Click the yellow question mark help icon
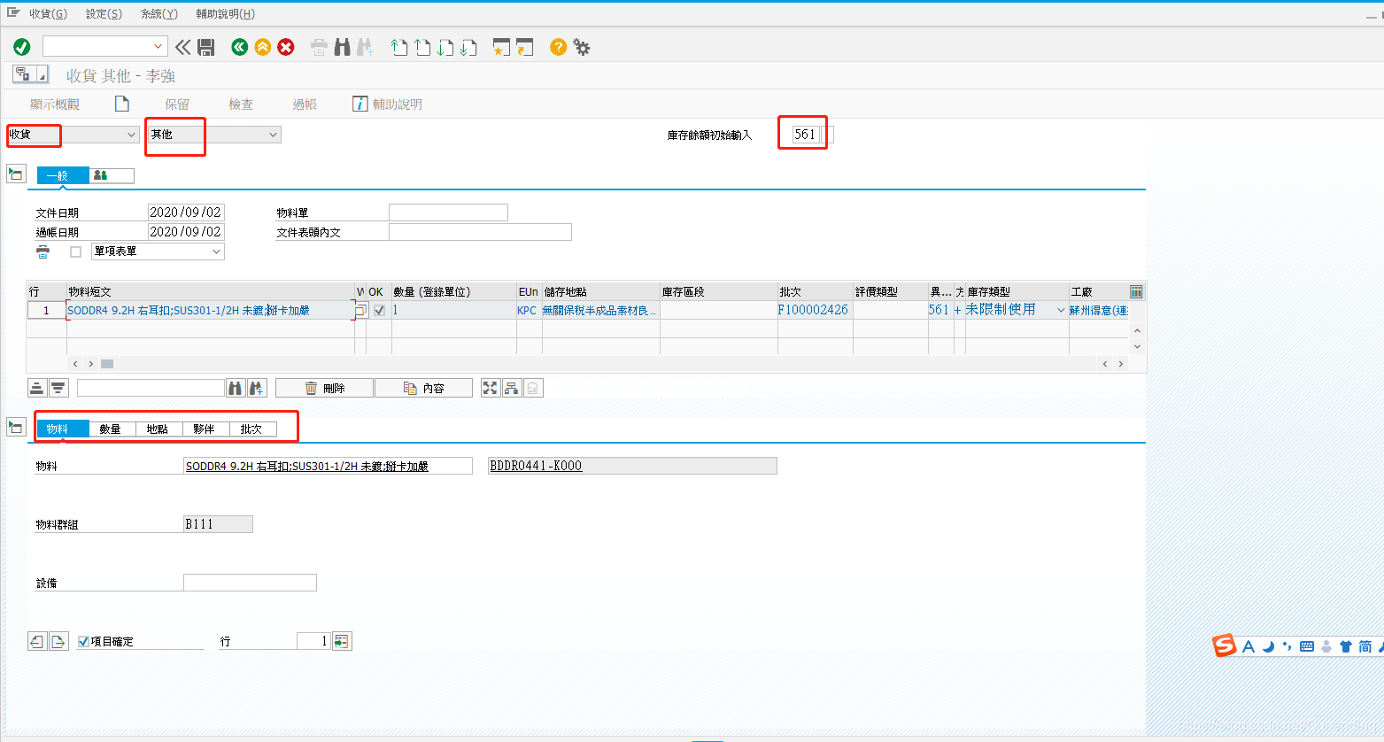 click(557, 47)
